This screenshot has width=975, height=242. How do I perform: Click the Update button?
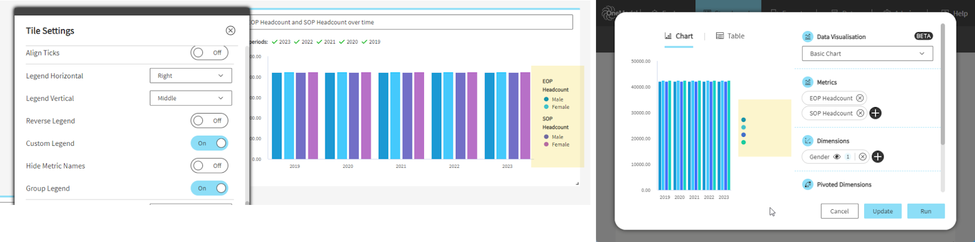pyautogui.click(x=882, y=211)
